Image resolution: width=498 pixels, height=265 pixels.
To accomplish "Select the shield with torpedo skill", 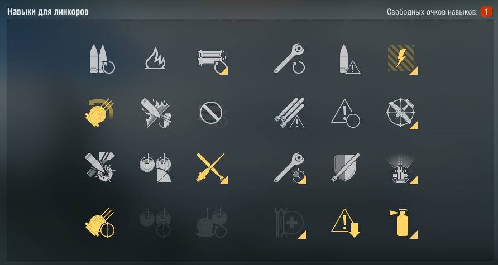I will tap(345, 167).
